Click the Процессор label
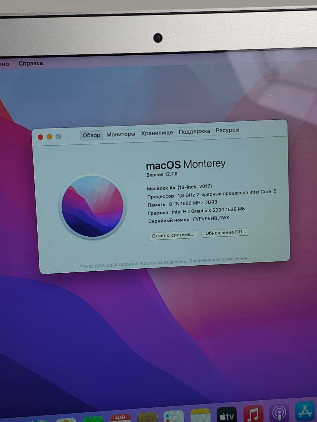Screen dimensions: 317x422 pyautogui.click(x=160, y=196)
